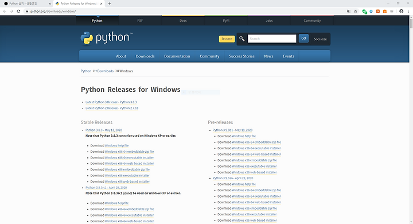413x224 pixels.
Task: Open the Downloads menu
Action: pos(145,56)
